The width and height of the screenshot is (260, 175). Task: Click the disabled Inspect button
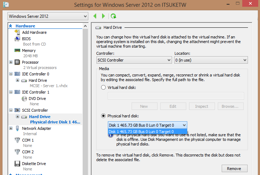point(202,106)
